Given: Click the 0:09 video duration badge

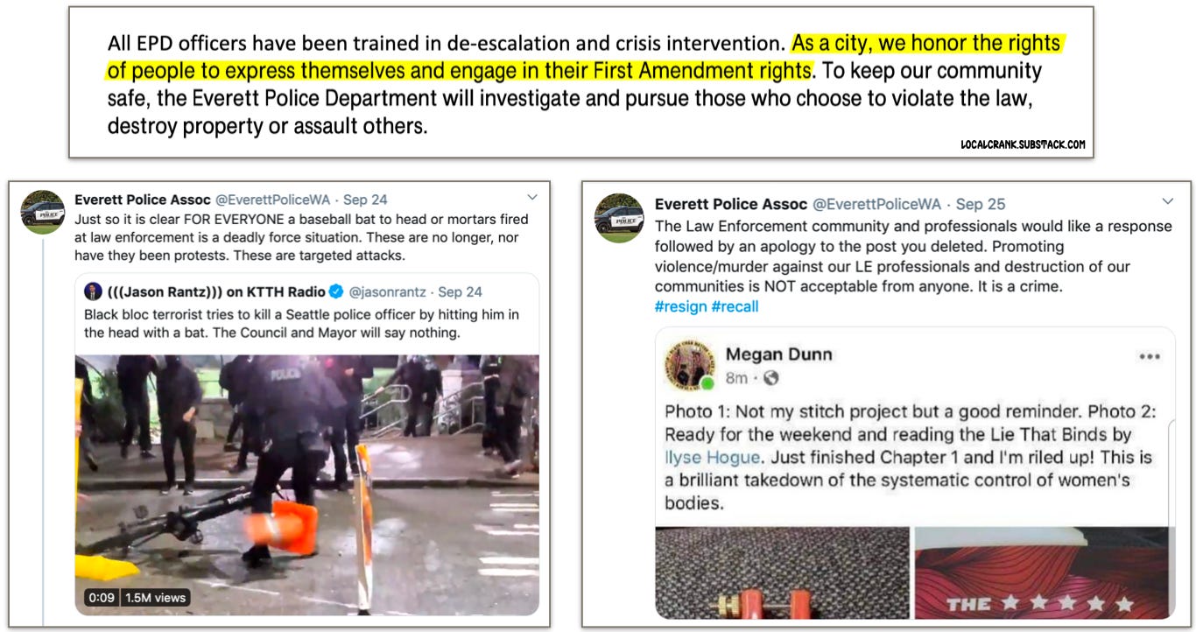Looking at the screenshot, I should [x=98, y=597].
